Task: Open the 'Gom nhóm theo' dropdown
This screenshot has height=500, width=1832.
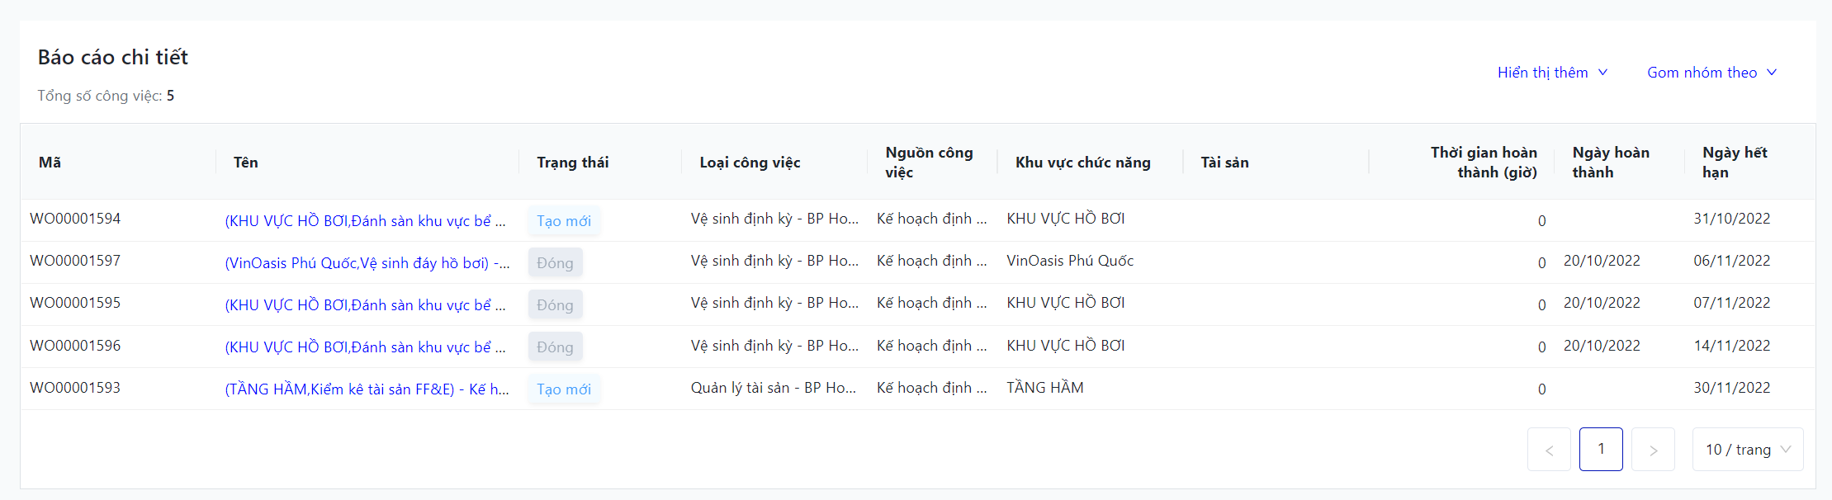Action: click(1711, 73)
